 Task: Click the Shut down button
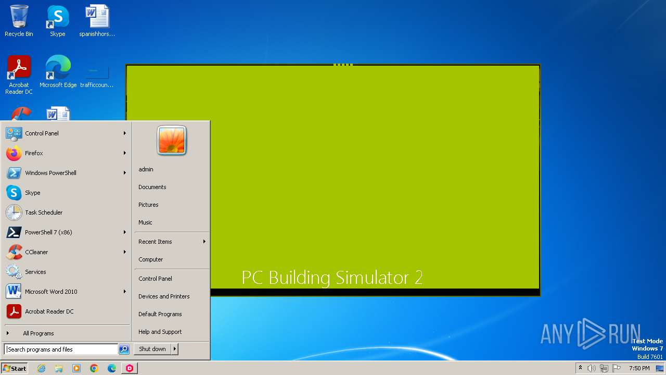152,349
